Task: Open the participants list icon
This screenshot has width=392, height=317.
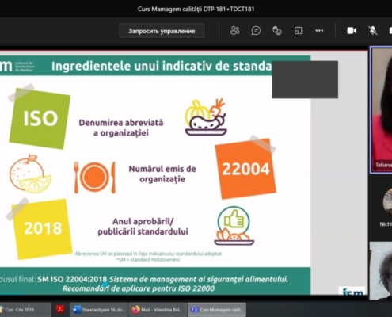Action: click(234, 31)
